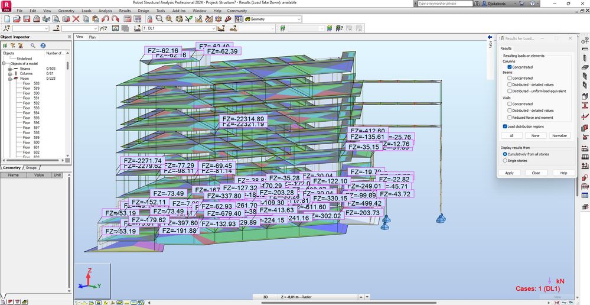Expand the Beams tree node
The width and height of the screenshot is (590, 305).
coord(10,69)
